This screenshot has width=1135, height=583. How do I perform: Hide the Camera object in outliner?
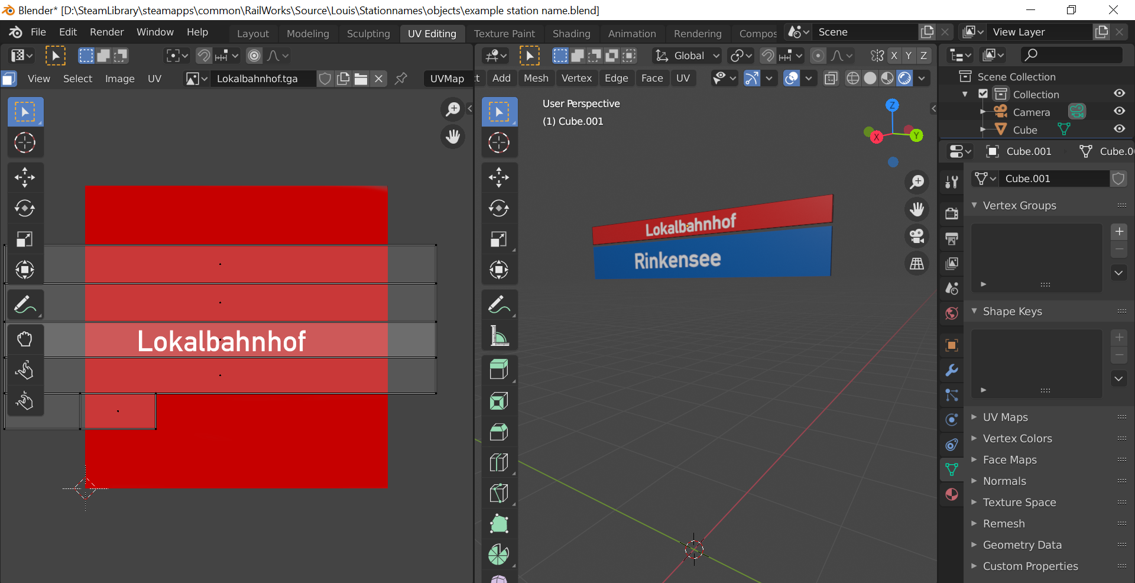[1119, 111]
